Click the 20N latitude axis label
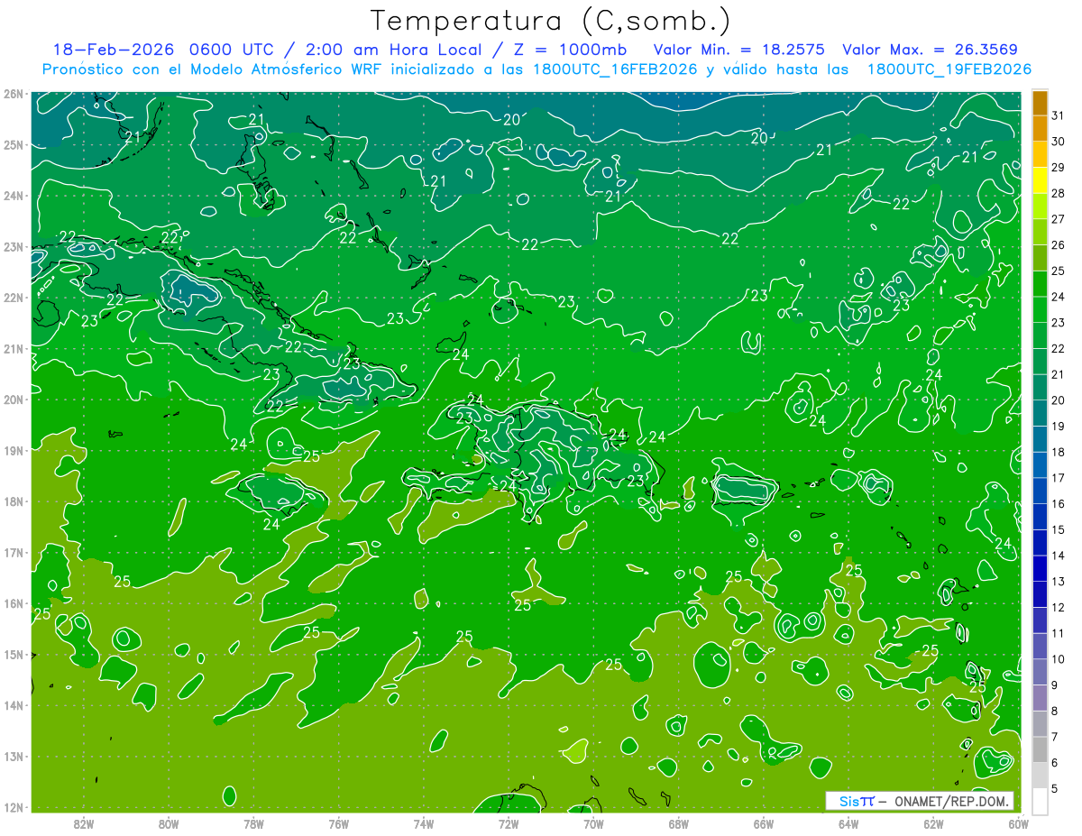 point(13,400)
